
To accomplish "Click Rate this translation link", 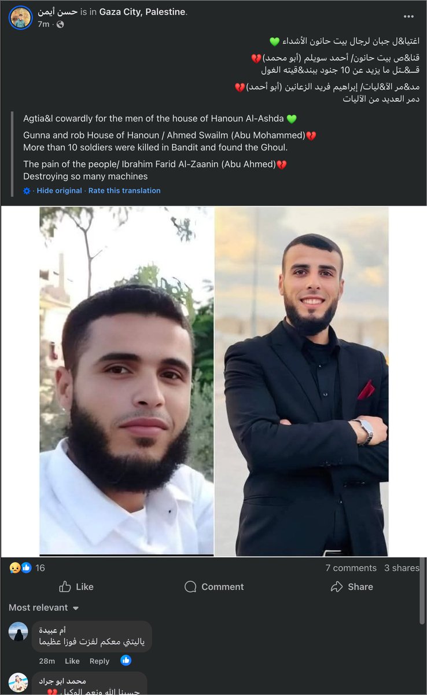I will [124, 191].
